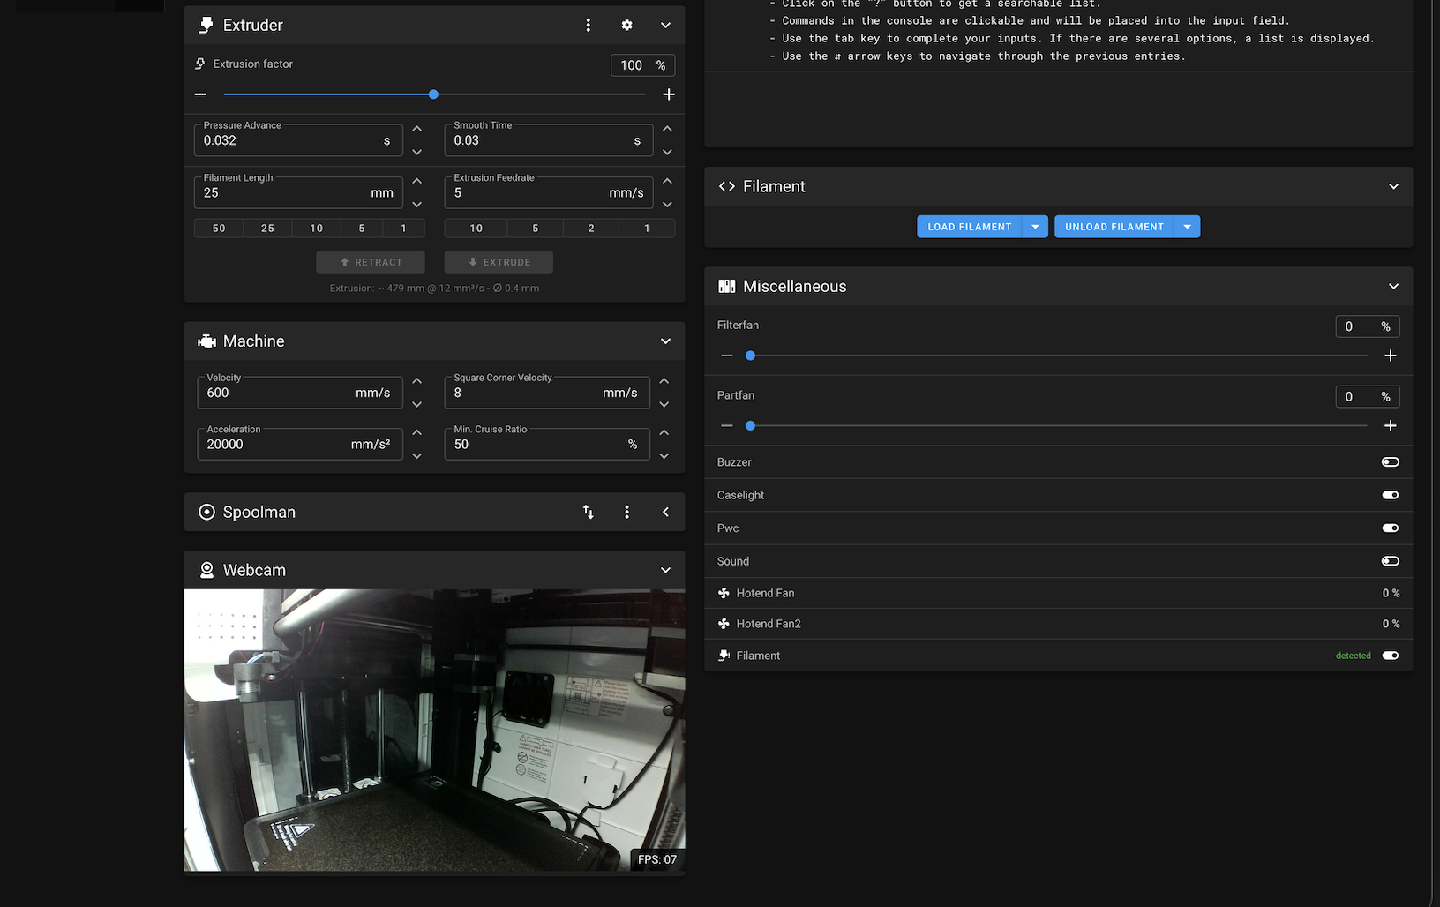Image resolution: width=1440 pixels, height=907 pixels.
Task: Click the Retract button
Action: coord(371,262)
